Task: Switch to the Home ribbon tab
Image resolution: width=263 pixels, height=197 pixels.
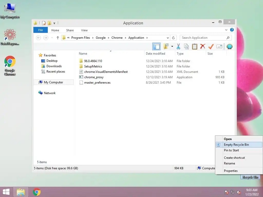Action: [x=55, y=30]
